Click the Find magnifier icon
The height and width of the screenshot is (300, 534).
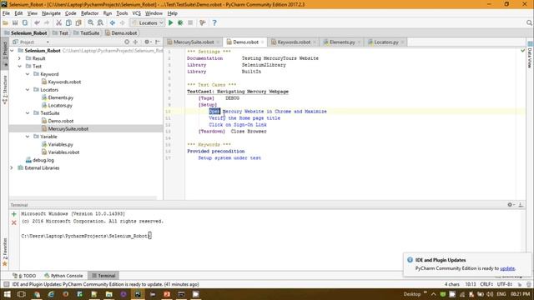[x=90, y=22]
